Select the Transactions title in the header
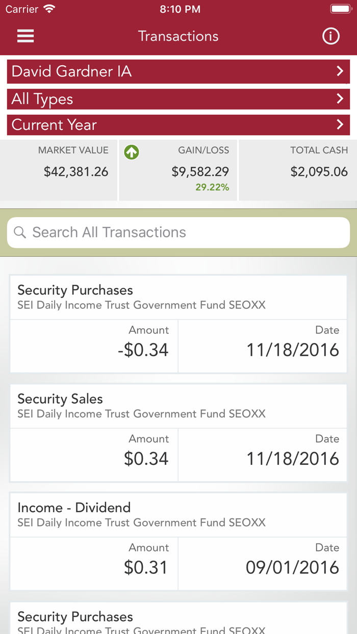The image size is (357, 634). pos(178,36)
